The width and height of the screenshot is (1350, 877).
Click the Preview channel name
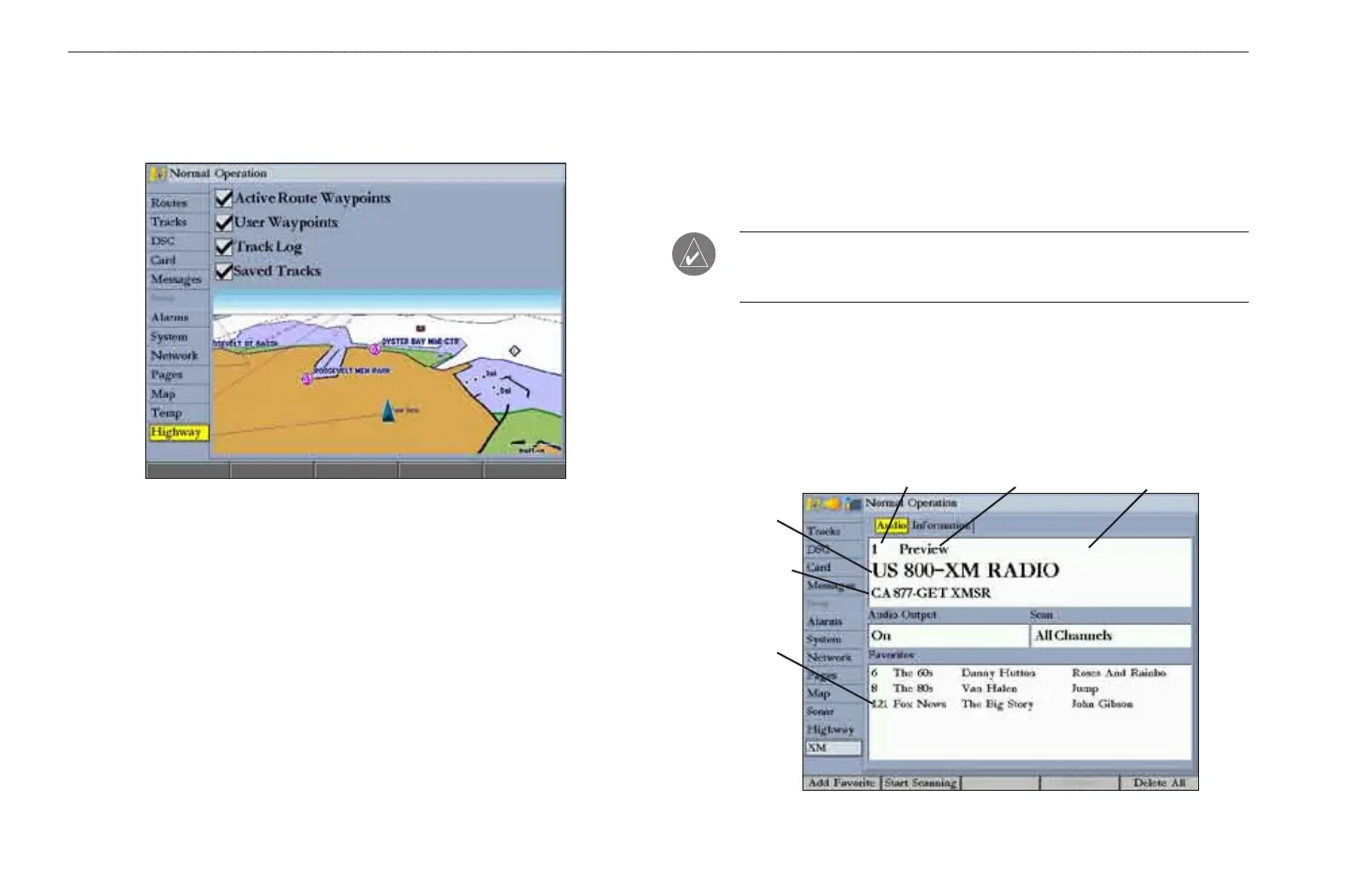point(923,549)
